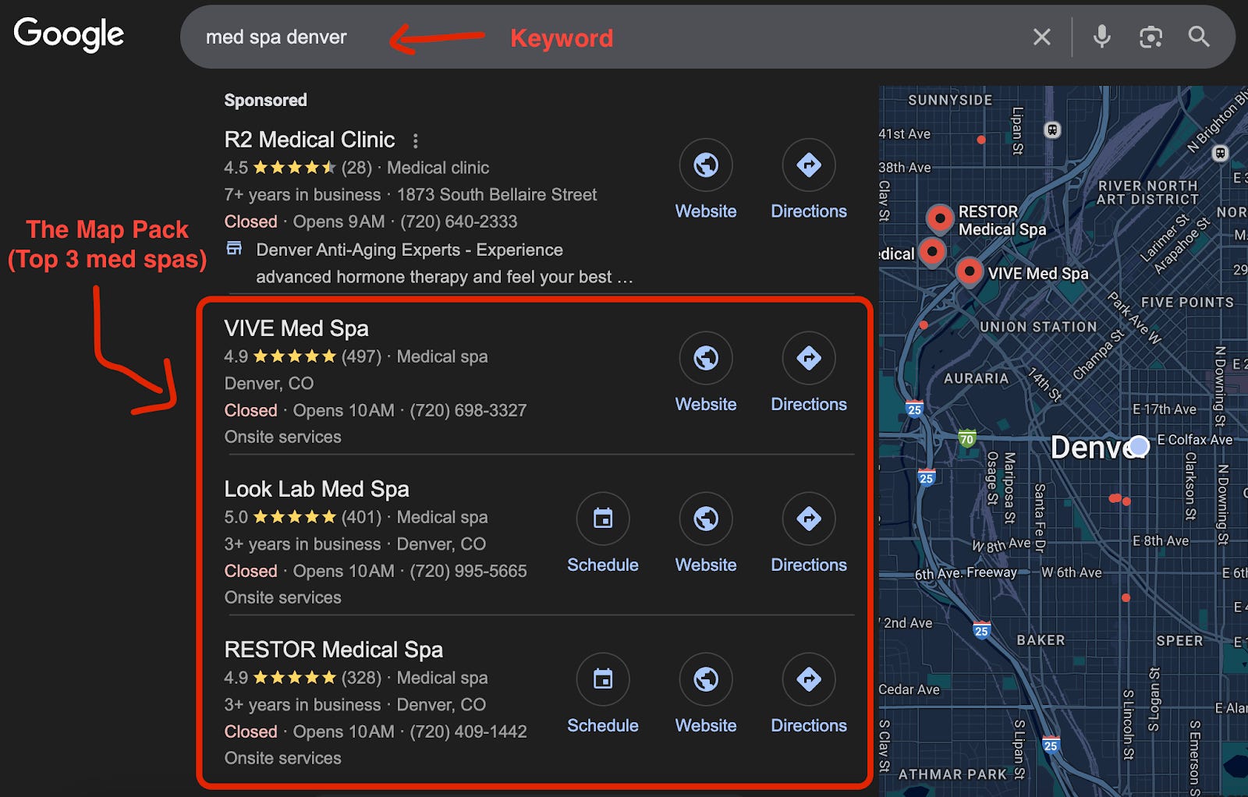Click the 1873 South Bellaire Street address text

pyautogui.click(x=497, y=194)
